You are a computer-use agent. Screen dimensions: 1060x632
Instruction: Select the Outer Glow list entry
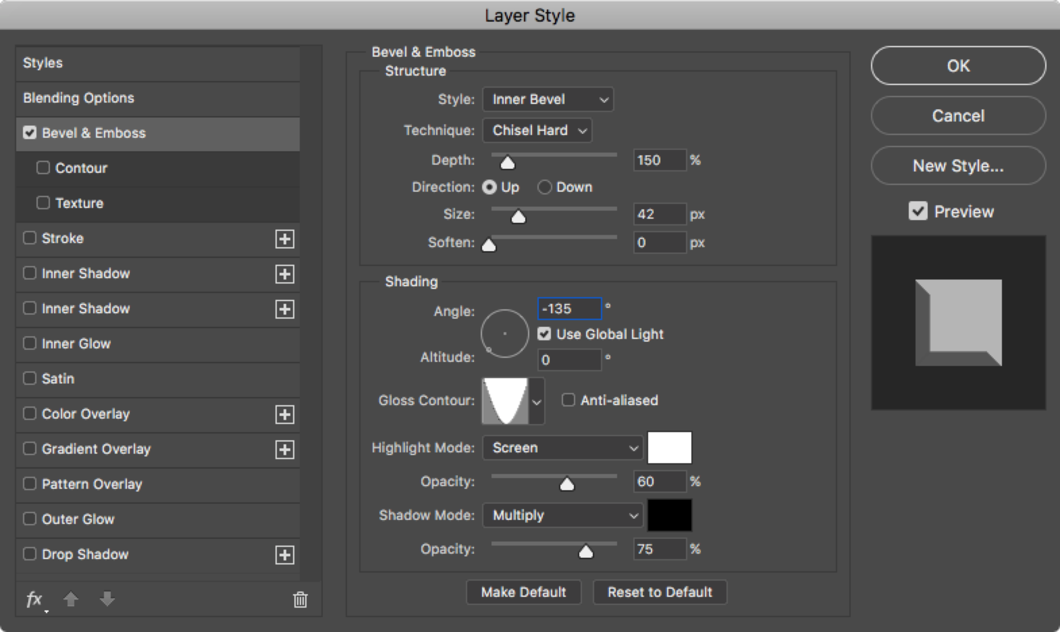coord(158,519)
